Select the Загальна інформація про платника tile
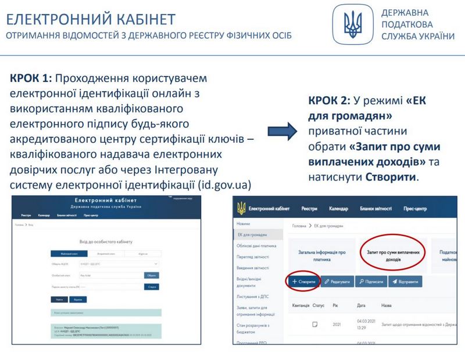 (x=321, y=256)
